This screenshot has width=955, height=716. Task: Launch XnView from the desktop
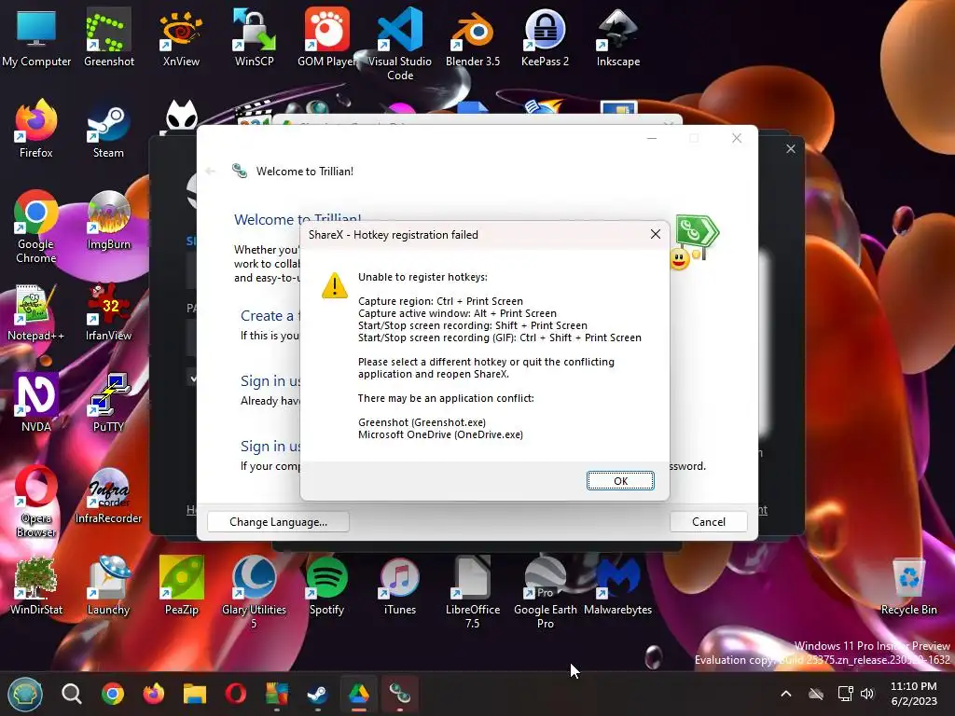pos(181,37)
